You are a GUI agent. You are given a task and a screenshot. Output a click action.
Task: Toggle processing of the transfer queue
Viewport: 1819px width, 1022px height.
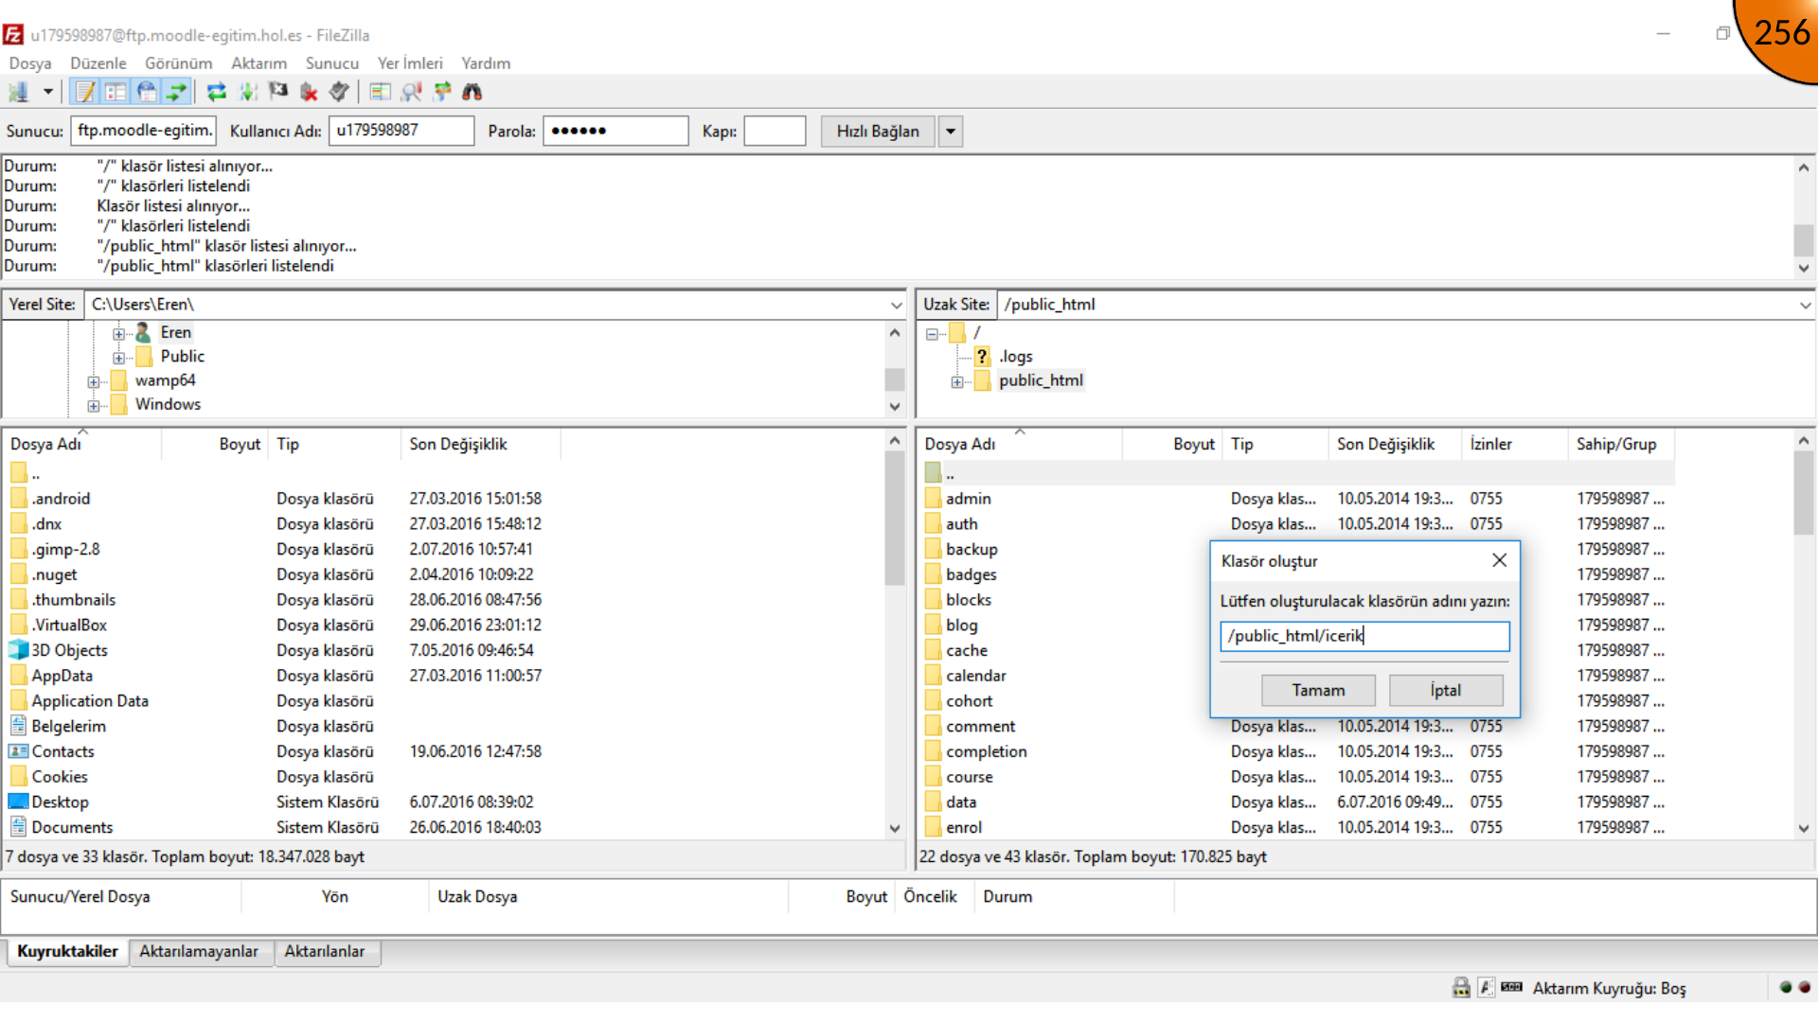tap(247, 92)
